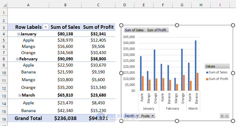Select the column B header

tap(65, 5)
